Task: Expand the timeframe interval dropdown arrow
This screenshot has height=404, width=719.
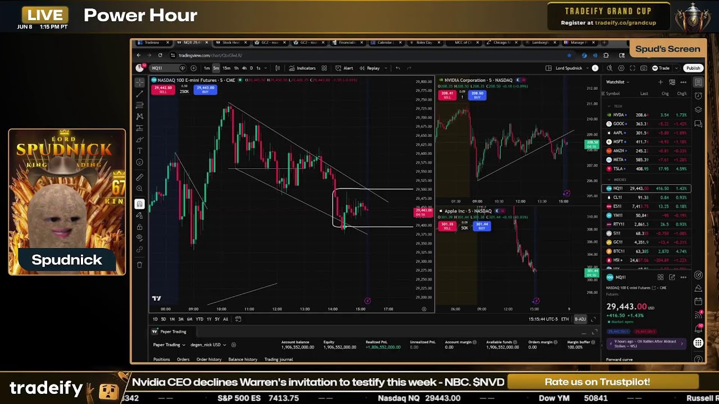Action: [266, 68]
